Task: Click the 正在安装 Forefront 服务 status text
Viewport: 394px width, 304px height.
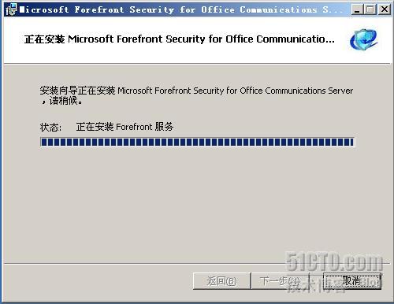Action: 125,127
